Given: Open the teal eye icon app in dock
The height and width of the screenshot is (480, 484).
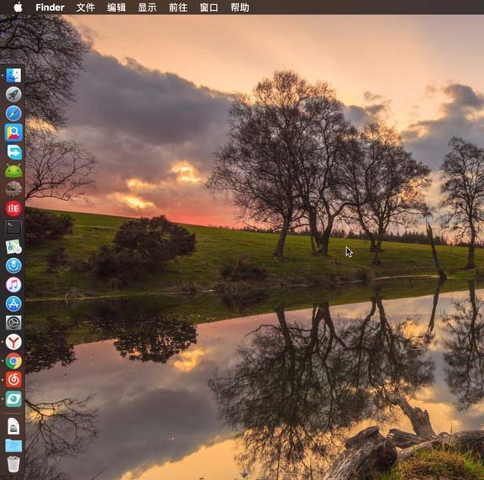Looking at the screenshot, I should tap(13, 399).
